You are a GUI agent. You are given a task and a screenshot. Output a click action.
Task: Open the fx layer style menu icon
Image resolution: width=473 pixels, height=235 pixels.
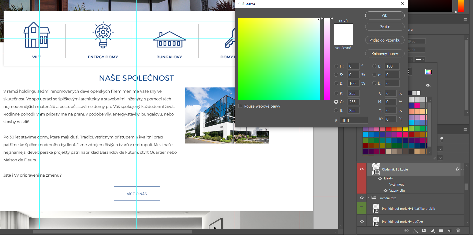pos(415,230)
